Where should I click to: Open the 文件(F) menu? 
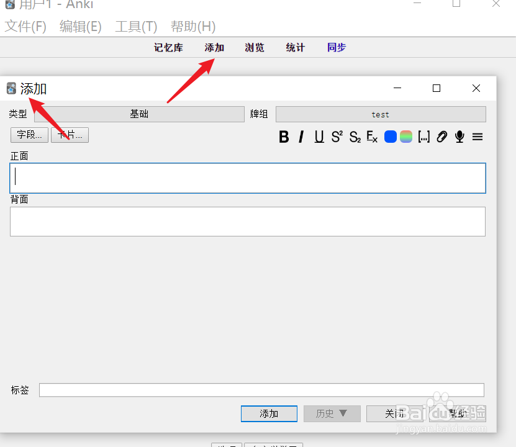(x=25, y=26)
